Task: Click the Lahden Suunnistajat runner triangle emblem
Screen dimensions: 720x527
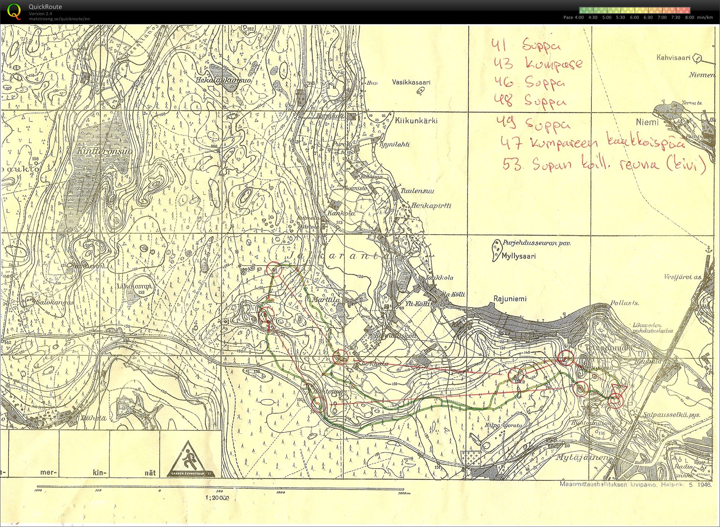Action: click(190, 459)
